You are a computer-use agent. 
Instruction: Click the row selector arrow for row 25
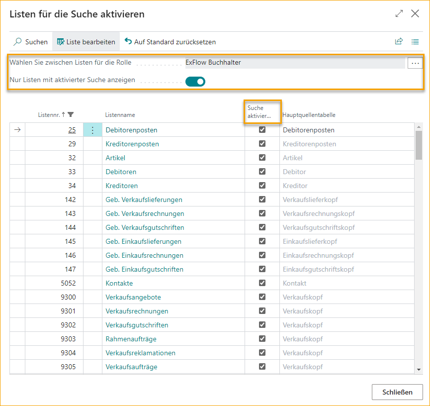click(x=18, y=130)
